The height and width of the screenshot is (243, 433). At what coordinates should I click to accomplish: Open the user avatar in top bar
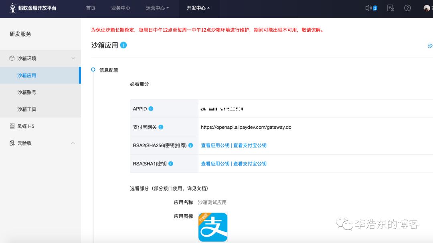click(x=426, y=8)
